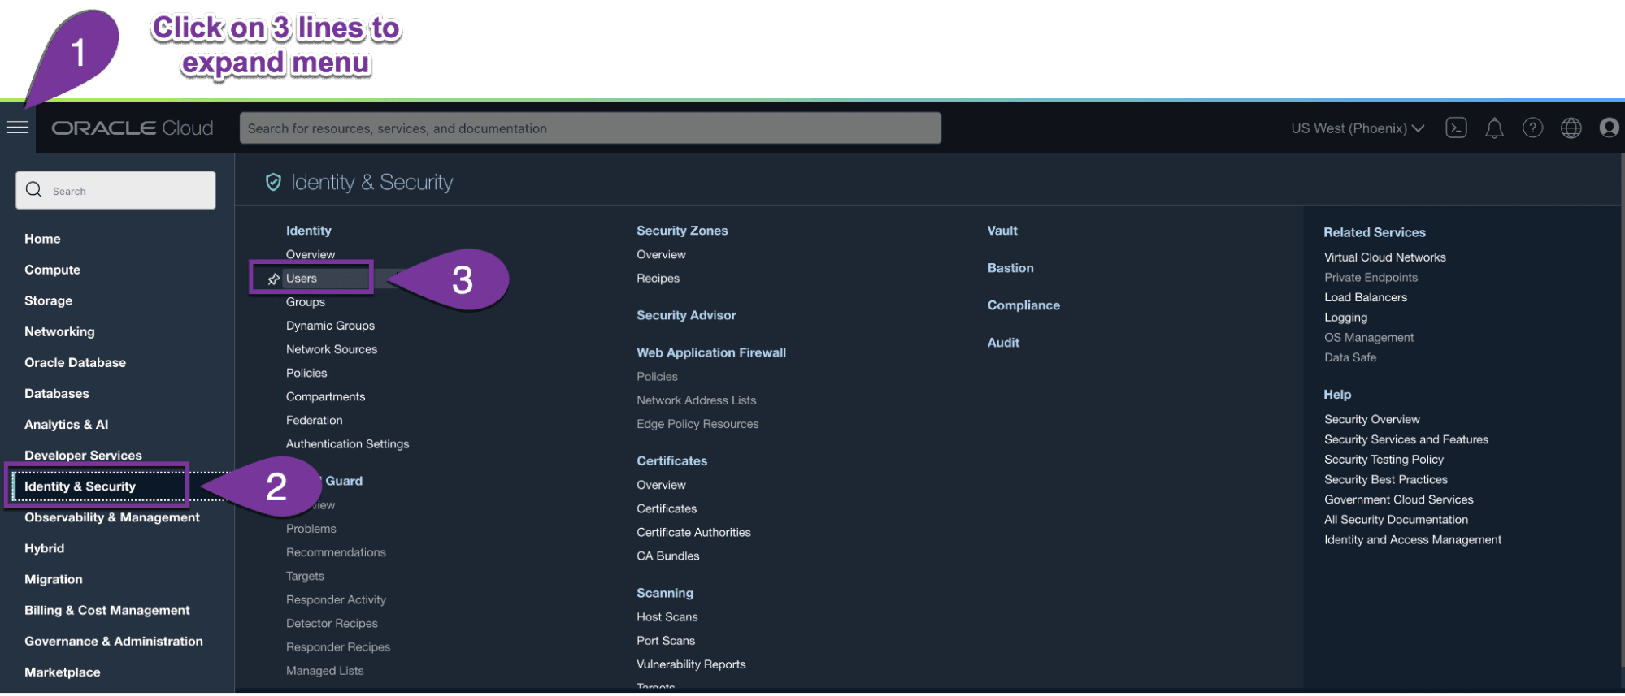
Task: Open Virtual Cloud Networks related service
Action: 1384,257
